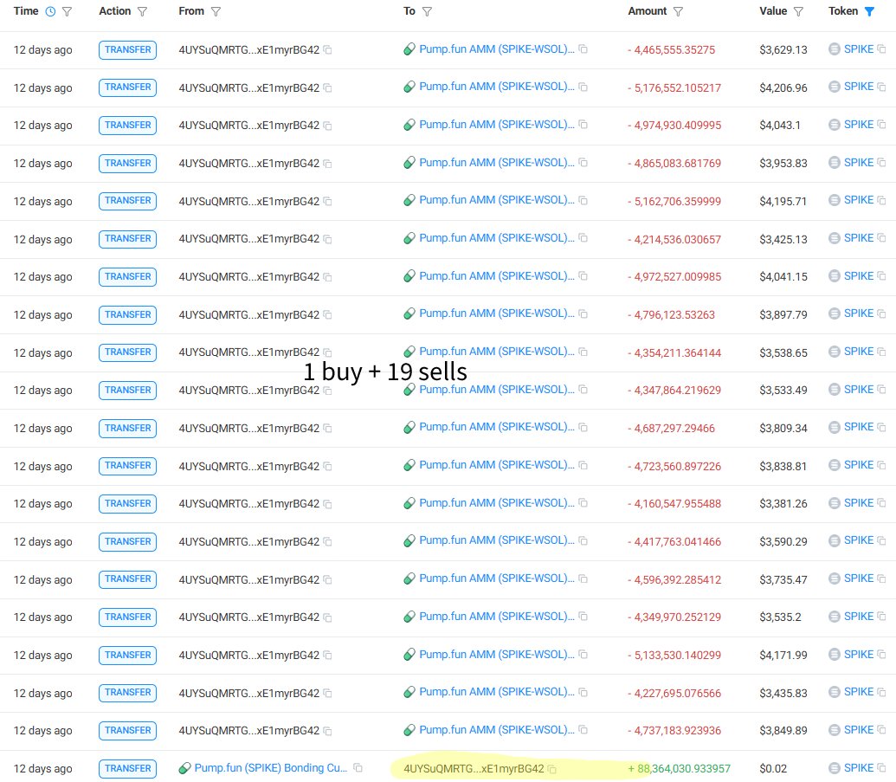Copy From address in the $3,809.34 row
The height and width of the screenshot is (782, 896).
pos(327,428)
